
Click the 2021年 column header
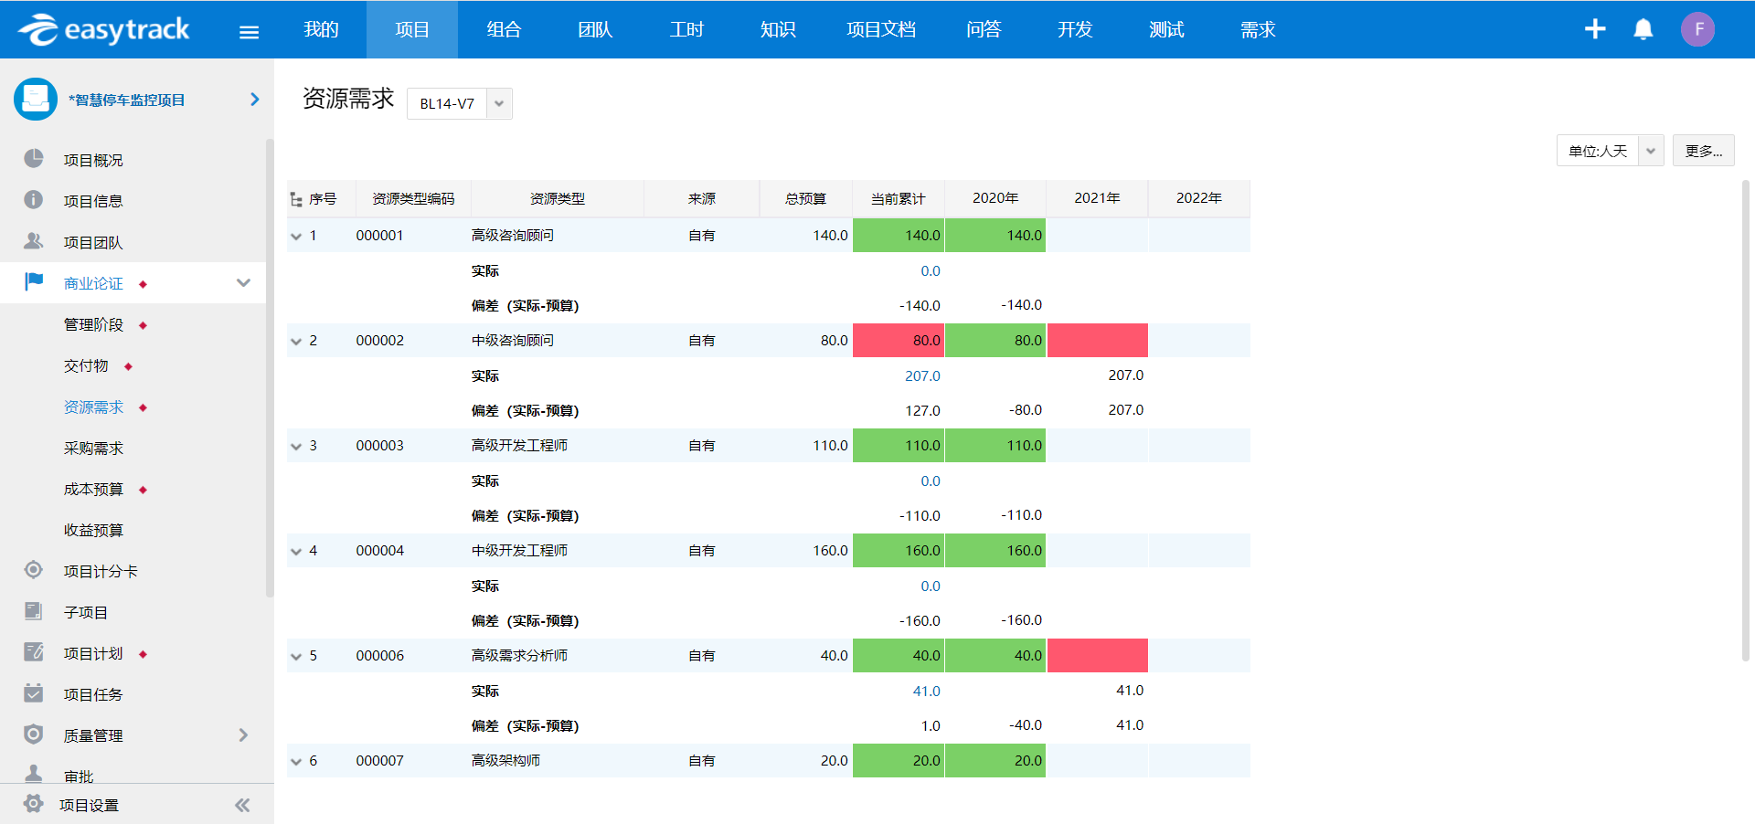click(1097, 198)
